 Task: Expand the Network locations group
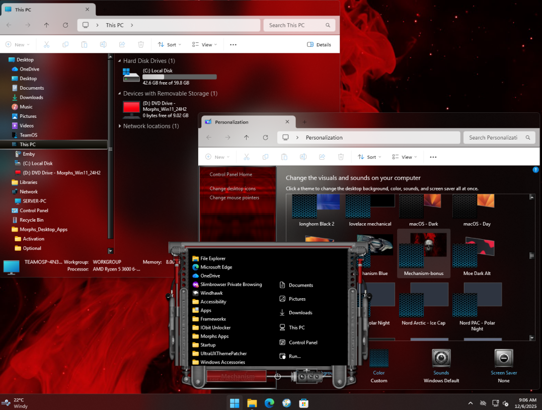pyautogui.click(x=120, y=126)
